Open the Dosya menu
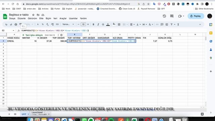Screen dimensions: 215x121 coord(12,18)
